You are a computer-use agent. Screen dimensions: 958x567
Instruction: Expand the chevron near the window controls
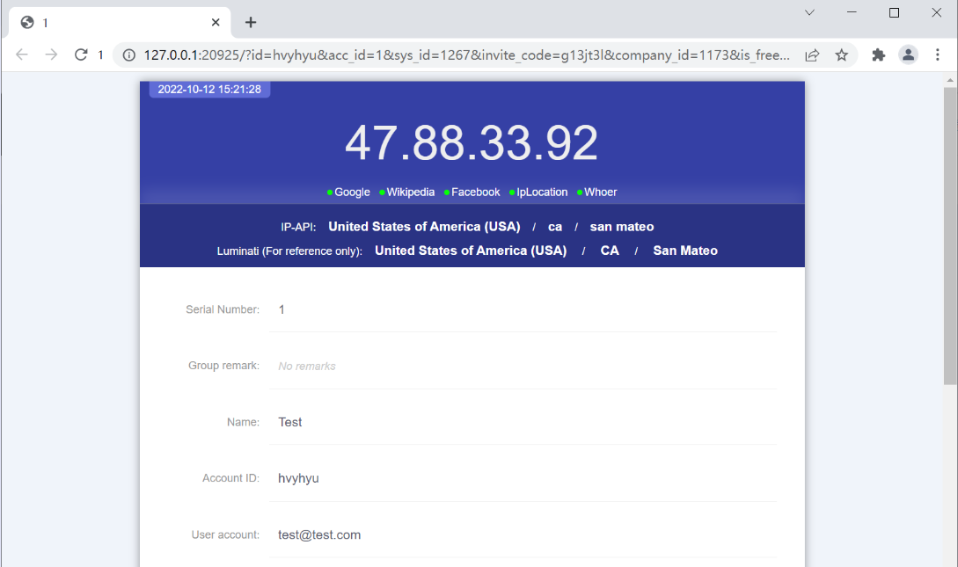[x=808, y=12]
